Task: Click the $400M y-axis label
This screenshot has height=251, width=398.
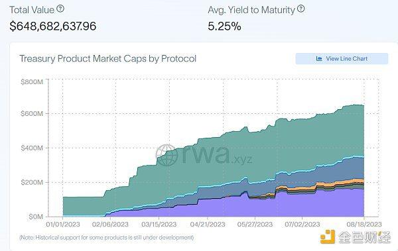Action: [32, 148]
